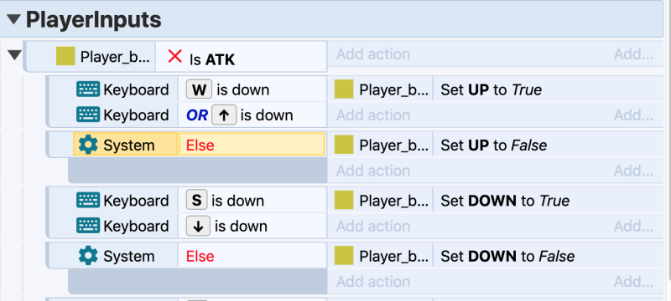671x301 pixels.
Task: Select the highlighted System gear icon
Action: click(88, 145)
